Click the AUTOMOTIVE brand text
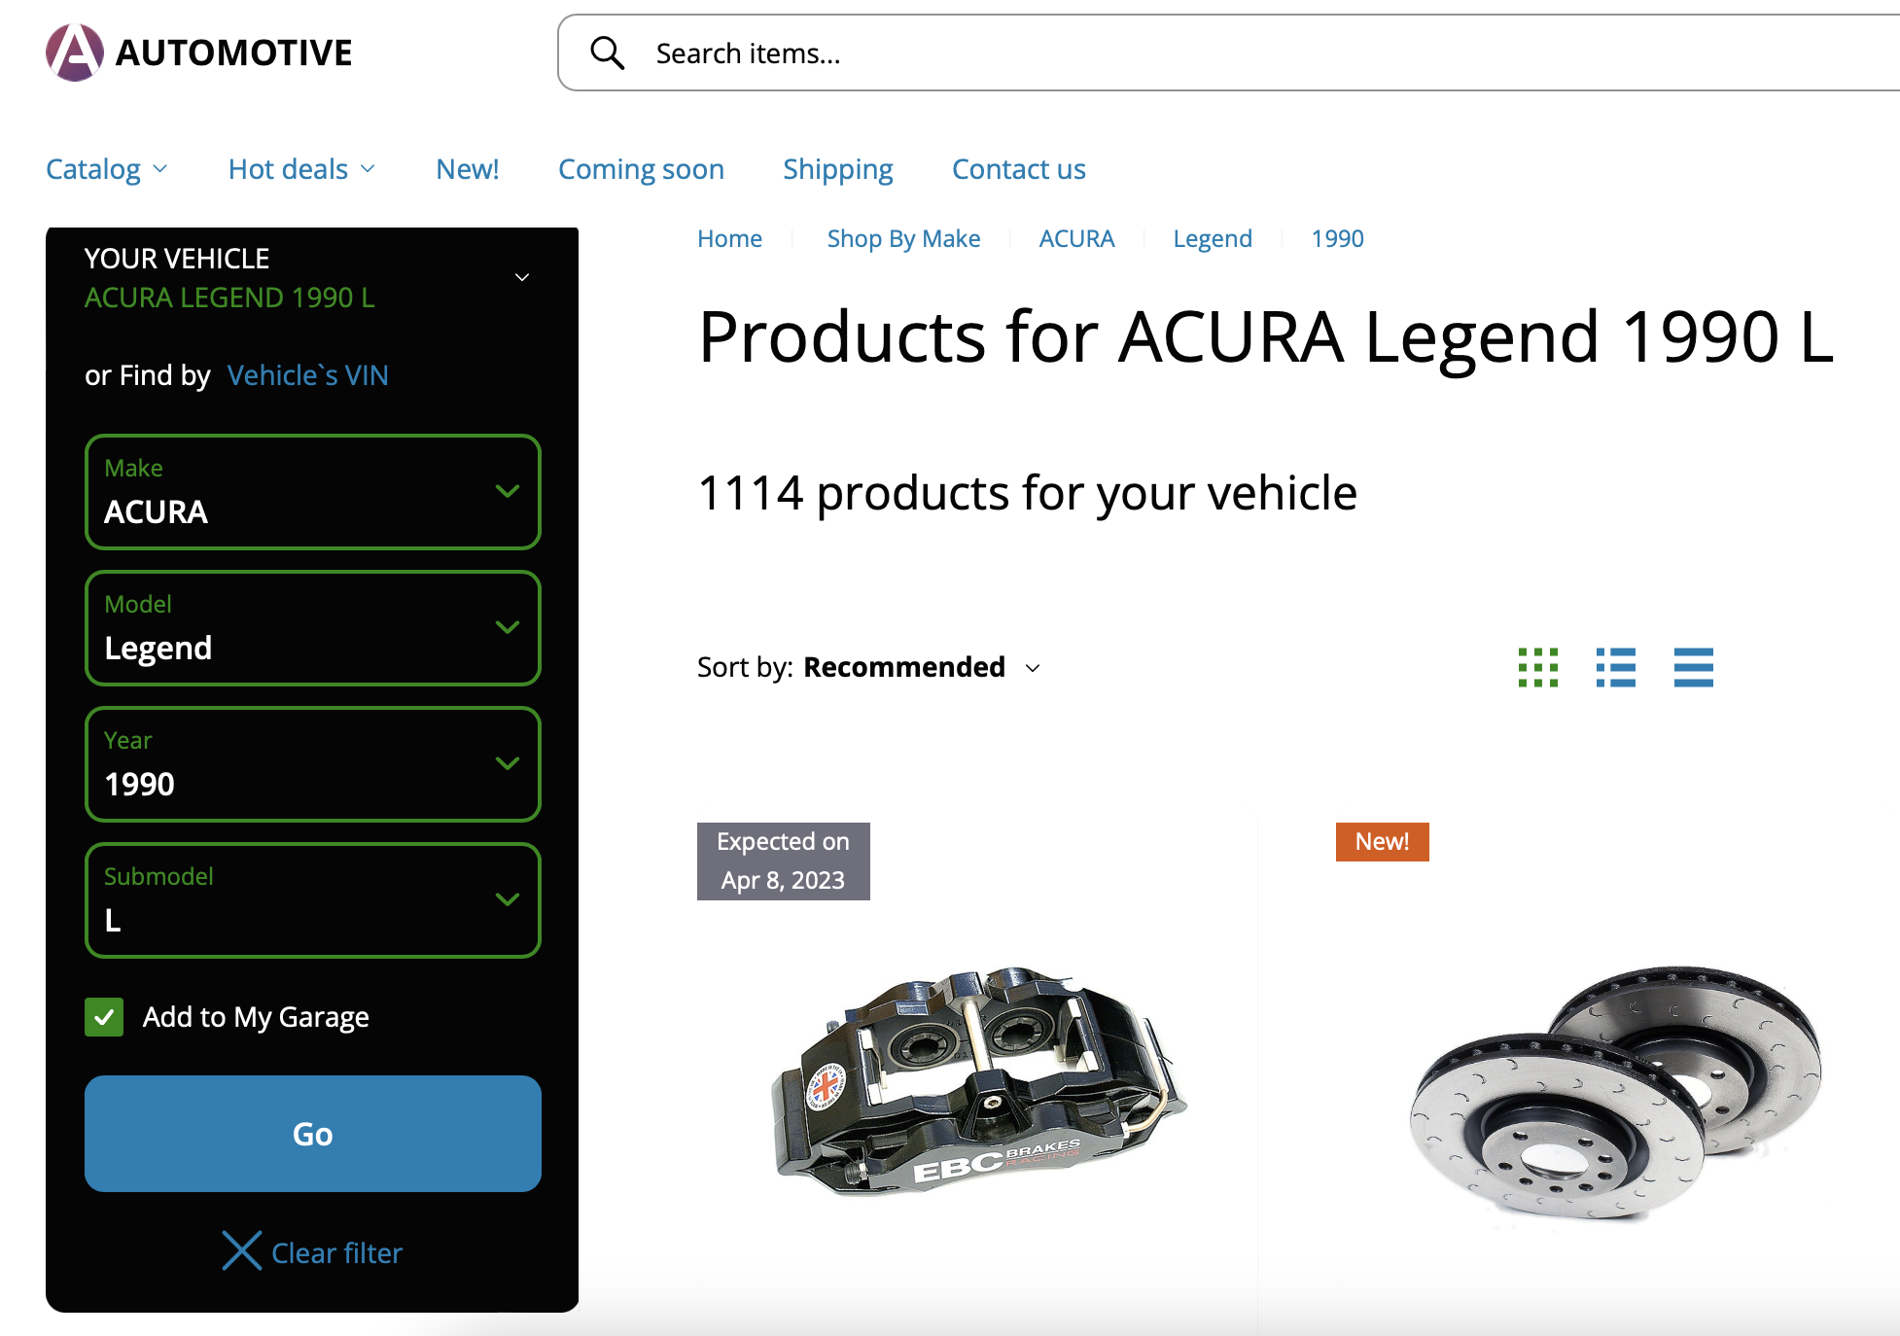 click(x=233, y=53)
